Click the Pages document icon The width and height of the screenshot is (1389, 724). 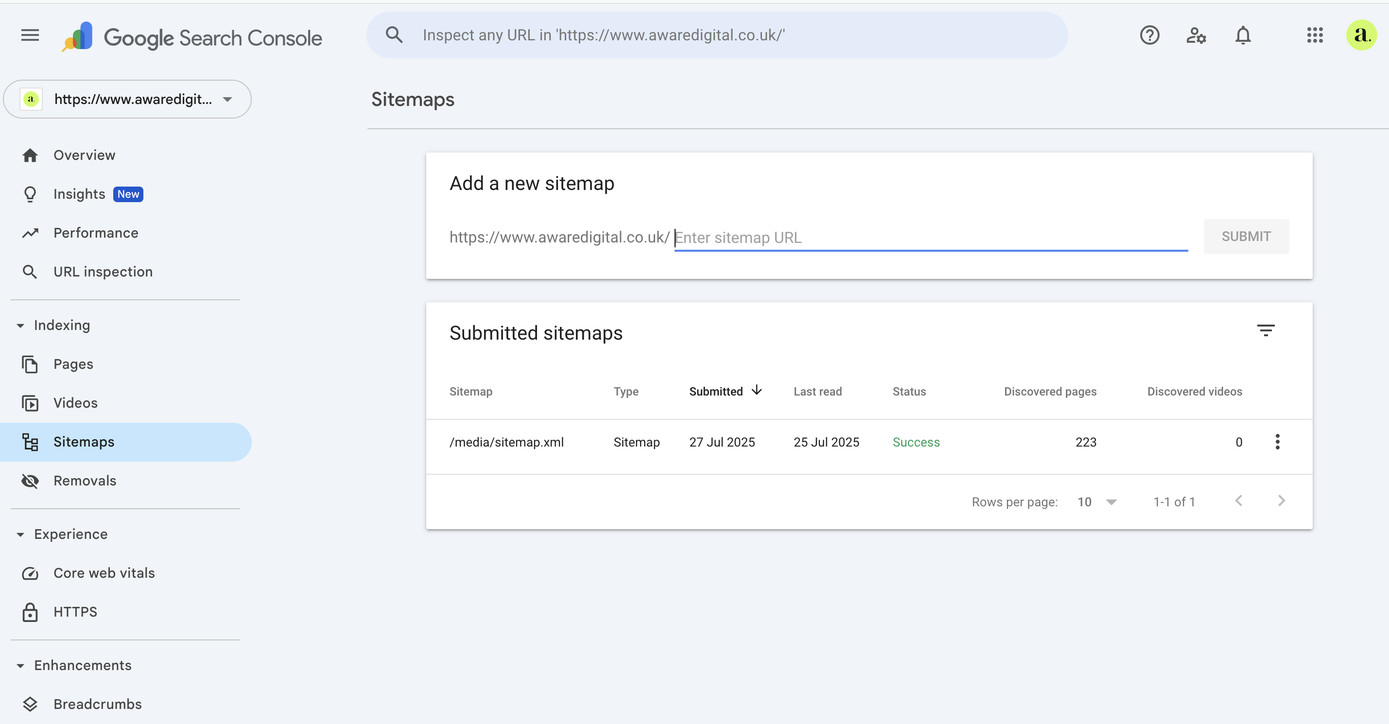point(30,364)
